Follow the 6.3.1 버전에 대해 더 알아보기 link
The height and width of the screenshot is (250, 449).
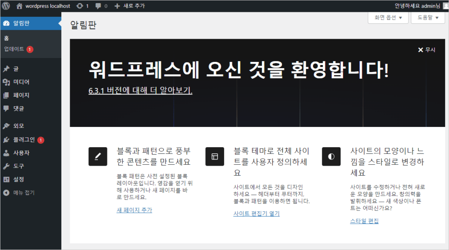click(140, 91)
